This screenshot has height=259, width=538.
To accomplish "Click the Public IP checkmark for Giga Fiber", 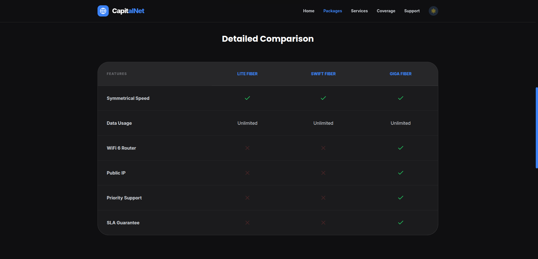I will coord(401,173).
